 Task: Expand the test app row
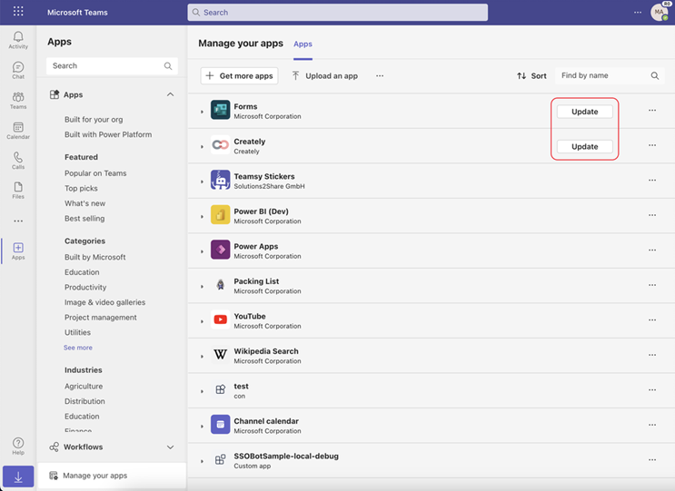202,391
